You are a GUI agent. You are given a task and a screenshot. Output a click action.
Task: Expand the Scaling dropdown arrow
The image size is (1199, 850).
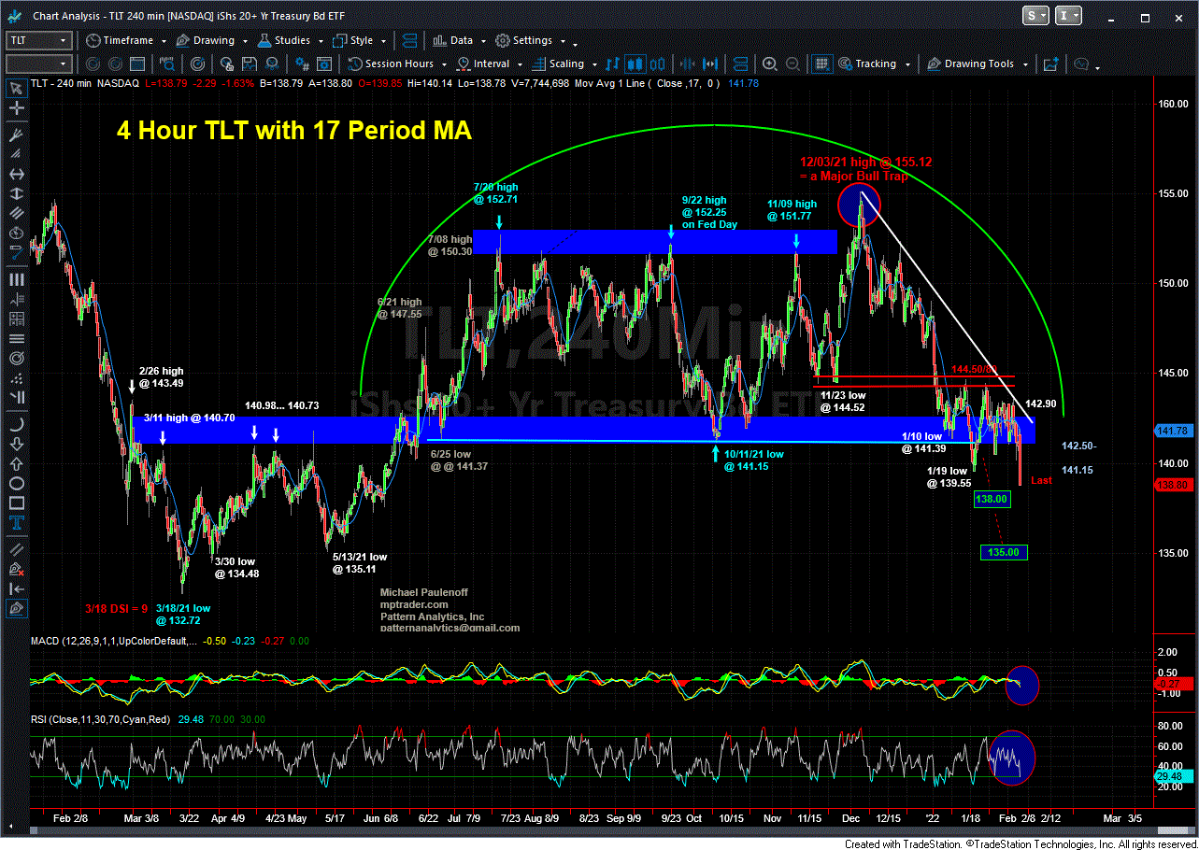(x=593, y=64)
